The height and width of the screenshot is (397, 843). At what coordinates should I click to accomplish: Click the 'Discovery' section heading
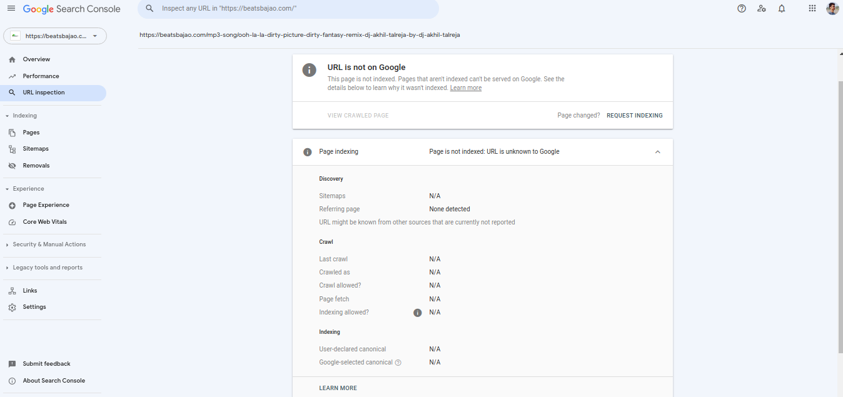(x=331, y=179)
